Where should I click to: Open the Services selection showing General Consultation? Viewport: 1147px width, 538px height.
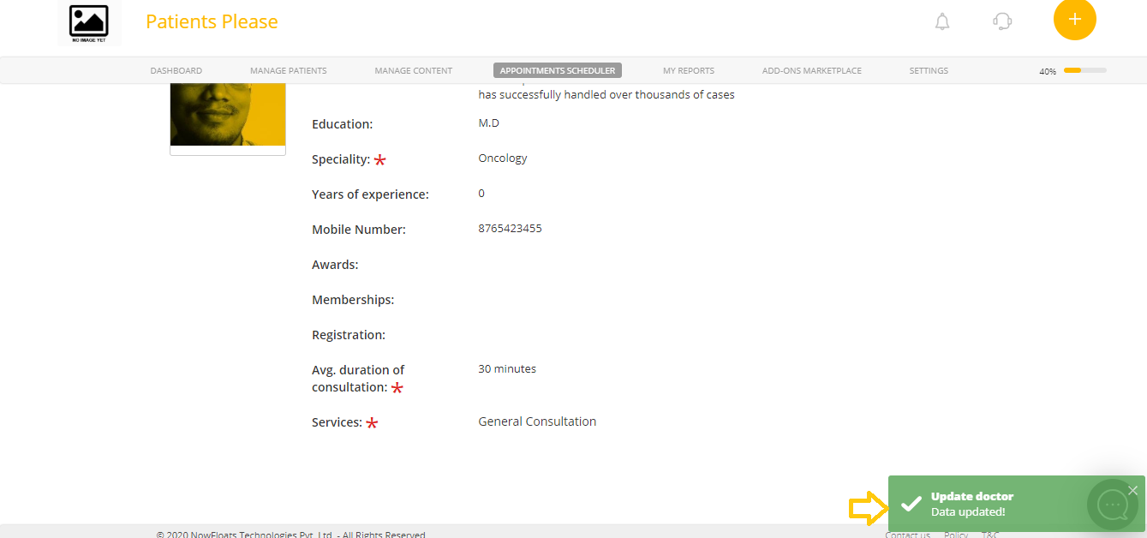(x=537, y=421)
